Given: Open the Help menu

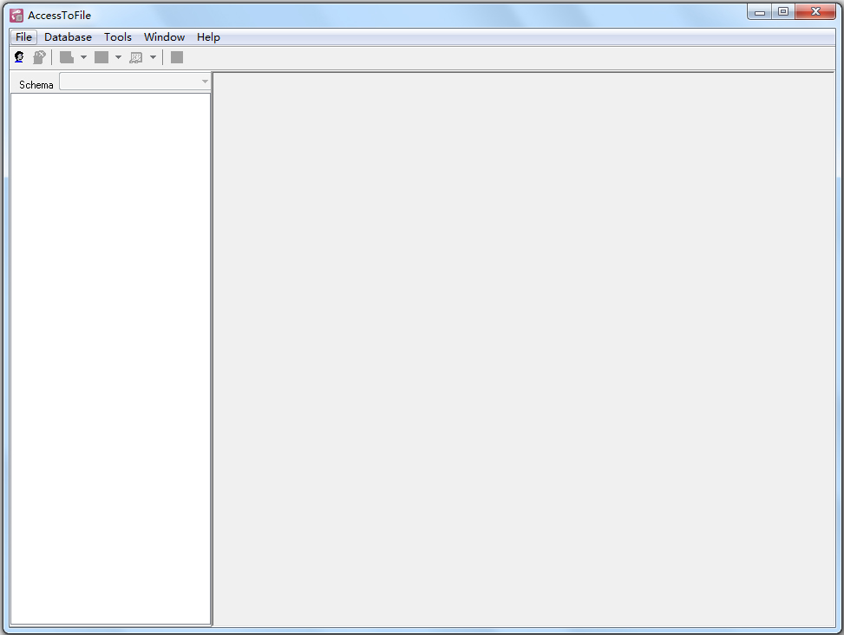Looking at the screenshot, I should tap(208, 37).
